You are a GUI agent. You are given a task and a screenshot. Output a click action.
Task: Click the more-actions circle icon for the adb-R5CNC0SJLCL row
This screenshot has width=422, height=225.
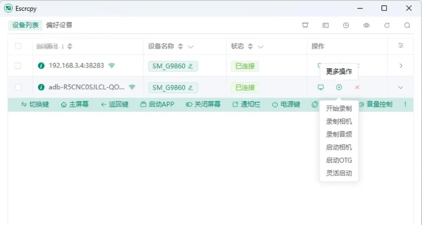point(339,87)
